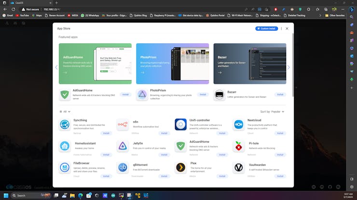Click the qBittorrent app icon
357x200 pixels.
coord(123,167)
